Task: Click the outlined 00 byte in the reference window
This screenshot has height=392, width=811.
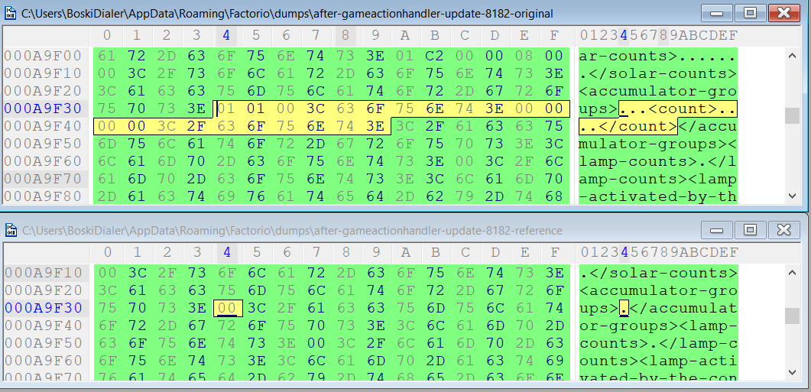Action: click(x=226, y=308)
